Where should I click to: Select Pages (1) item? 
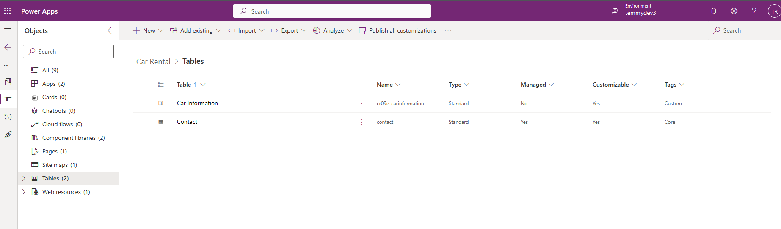point(68,151)
